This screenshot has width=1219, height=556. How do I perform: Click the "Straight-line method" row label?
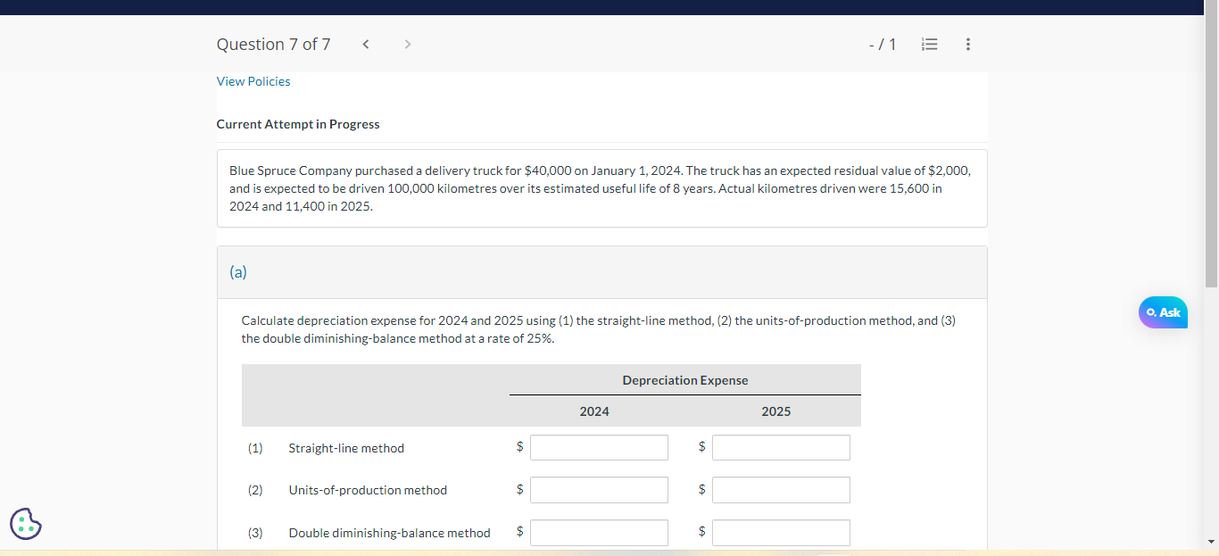tap(346, 448)
